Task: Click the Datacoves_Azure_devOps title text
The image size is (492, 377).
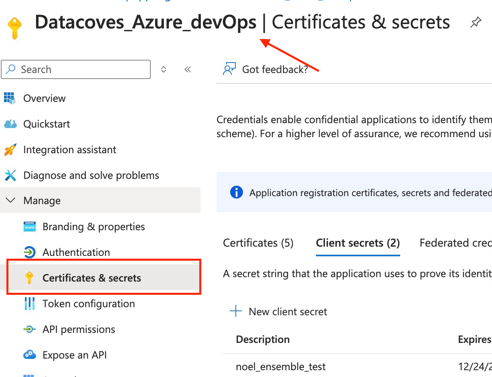Action: (x=146, y=22)
